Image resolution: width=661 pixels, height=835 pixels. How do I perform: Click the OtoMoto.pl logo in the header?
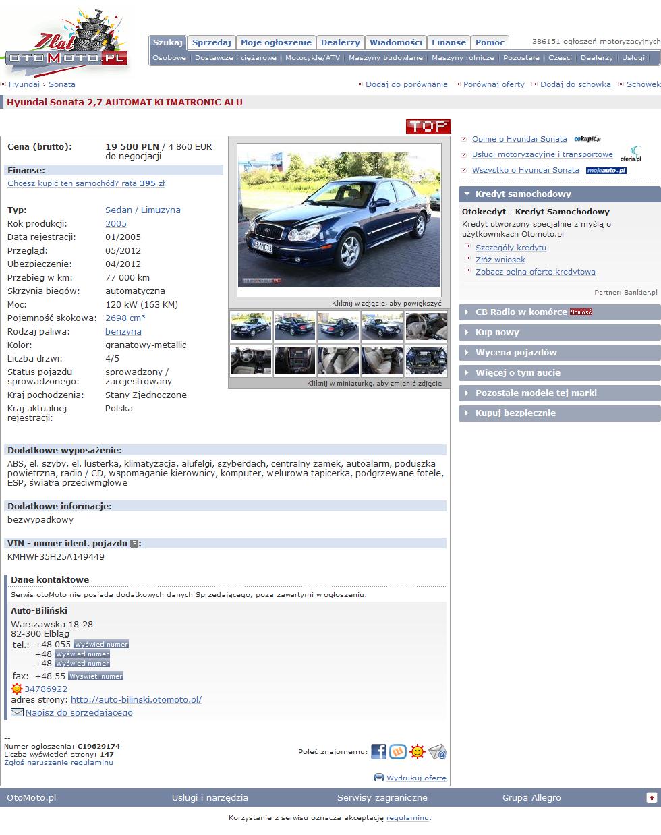tap(66, 44)
